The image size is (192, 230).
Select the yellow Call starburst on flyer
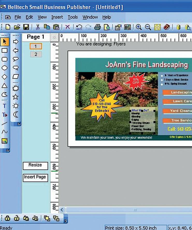[x=102, y=106]
